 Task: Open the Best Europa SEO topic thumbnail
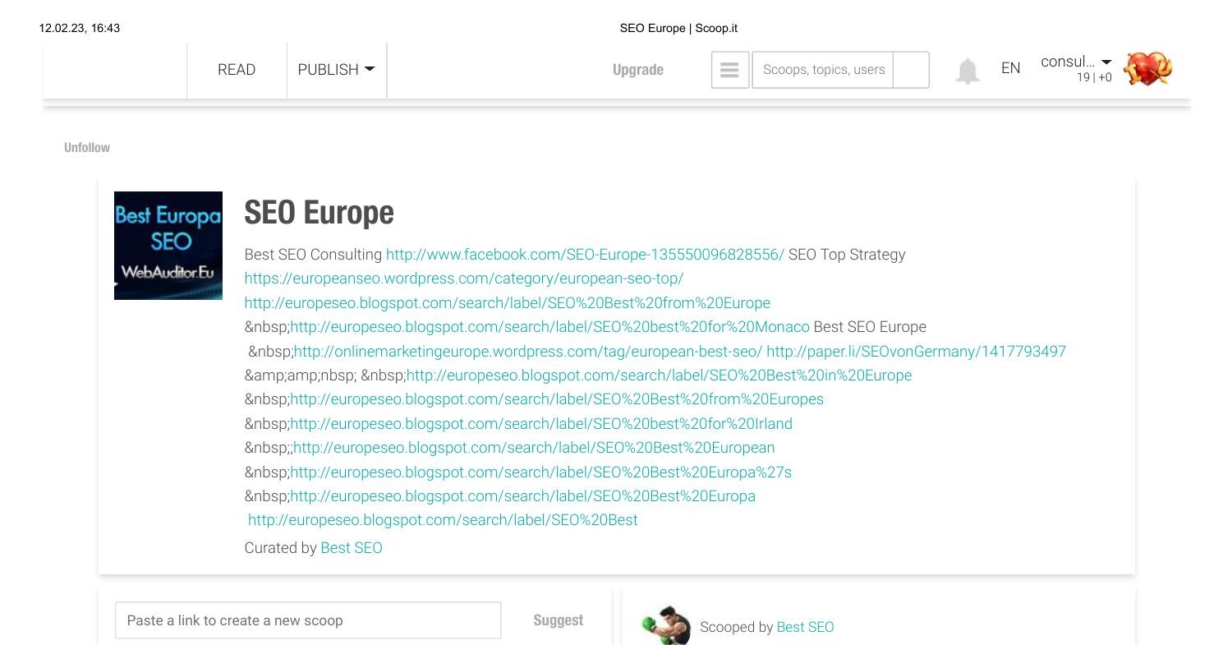click(x=168, y=245)
